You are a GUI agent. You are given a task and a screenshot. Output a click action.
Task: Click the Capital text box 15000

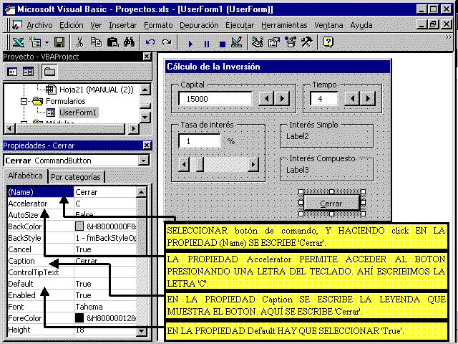coord(215,99)
